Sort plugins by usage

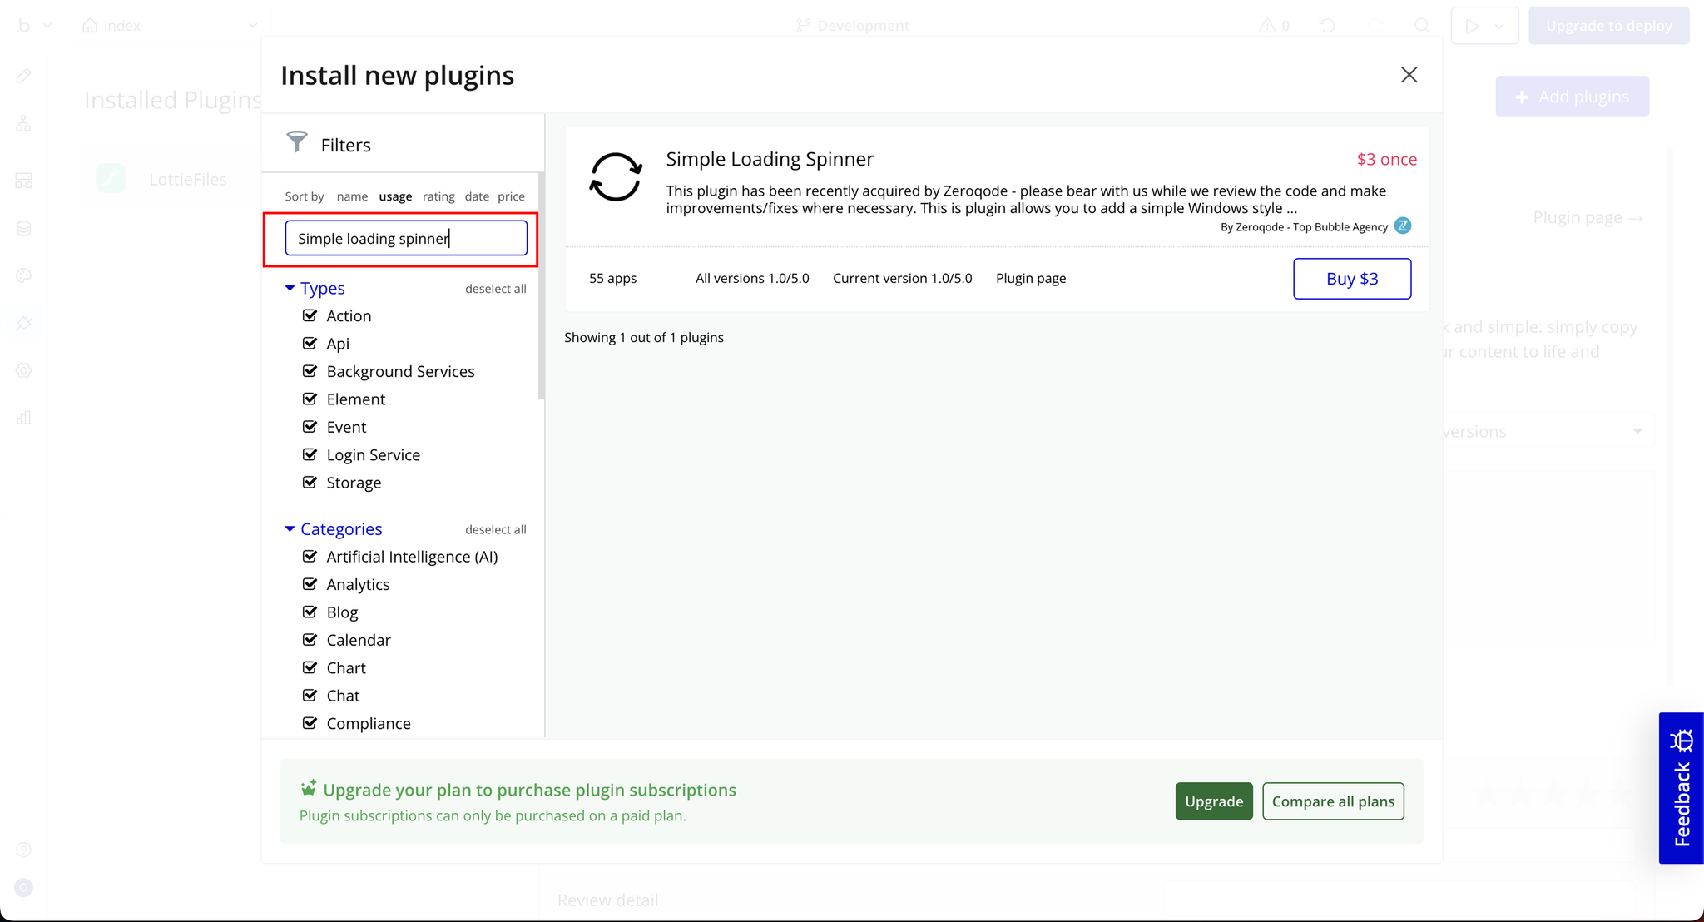[395, 196]
